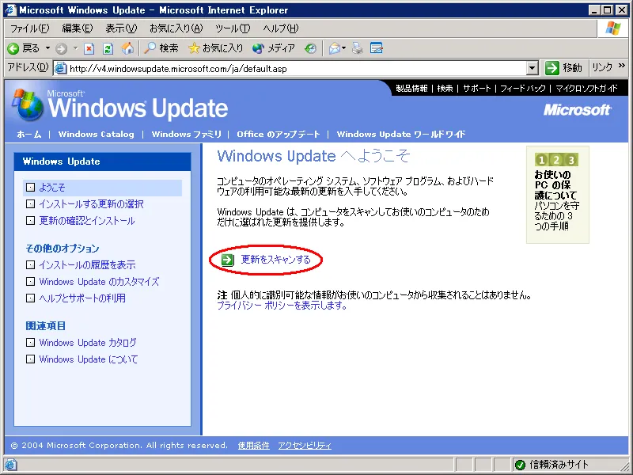
Task: Click the Microsoft logo in header
Action: point(578,110)
